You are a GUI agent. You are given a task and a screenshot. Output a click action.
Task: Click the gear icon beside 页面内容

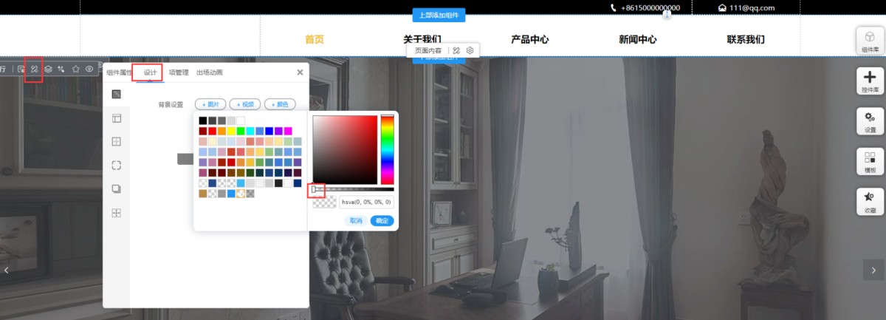point(470,50)
